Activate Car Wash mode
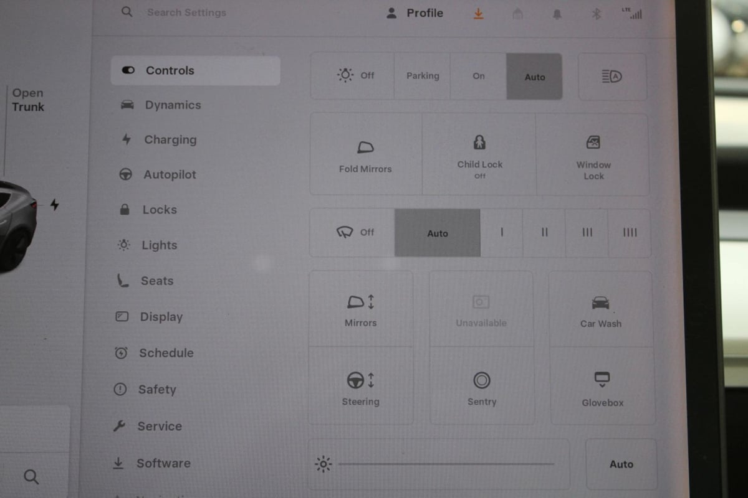 [600, 310]
